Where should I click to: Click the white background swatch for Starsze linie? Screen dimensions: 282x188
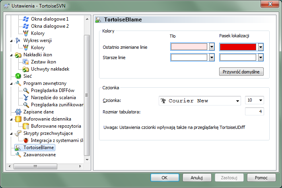(189, 58)
